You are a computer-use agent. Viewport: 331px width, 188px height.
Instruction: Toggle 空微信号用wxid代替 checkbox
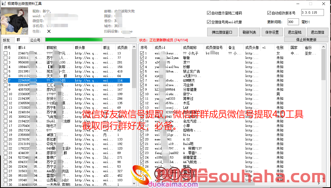[x=209, y=22]
